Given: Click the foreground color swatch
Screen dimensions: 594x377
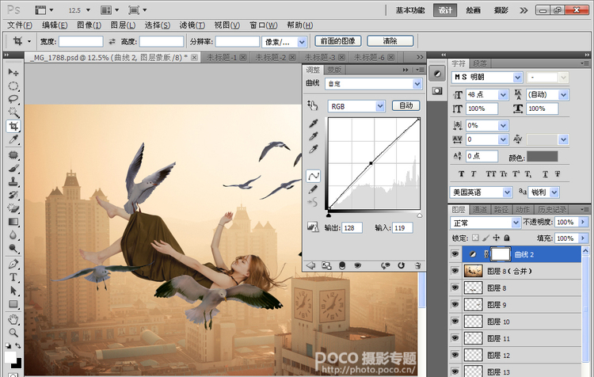Looking at the screenshot, I should (x=10, y=356).
